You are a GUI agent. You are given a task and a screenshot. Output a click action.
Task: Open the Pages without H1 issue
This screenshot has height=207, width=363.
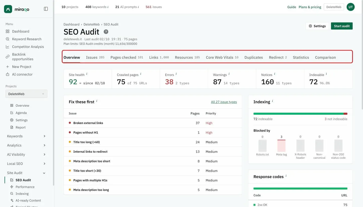(153, 133)
